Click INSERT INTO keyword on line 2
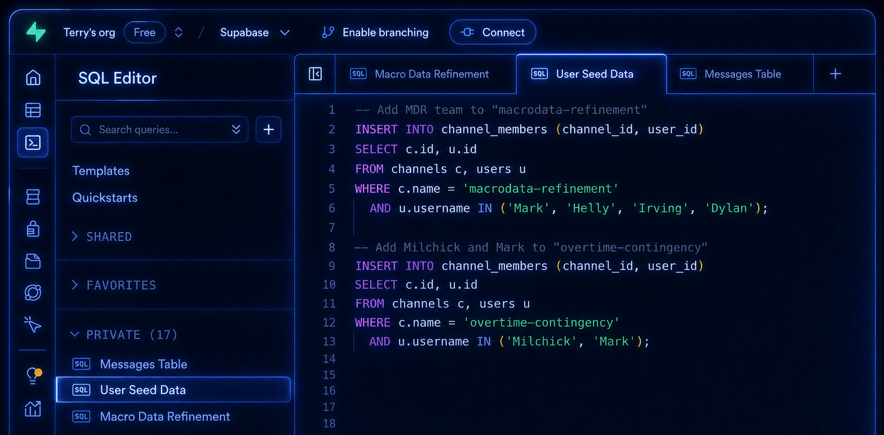 [394, 129]
